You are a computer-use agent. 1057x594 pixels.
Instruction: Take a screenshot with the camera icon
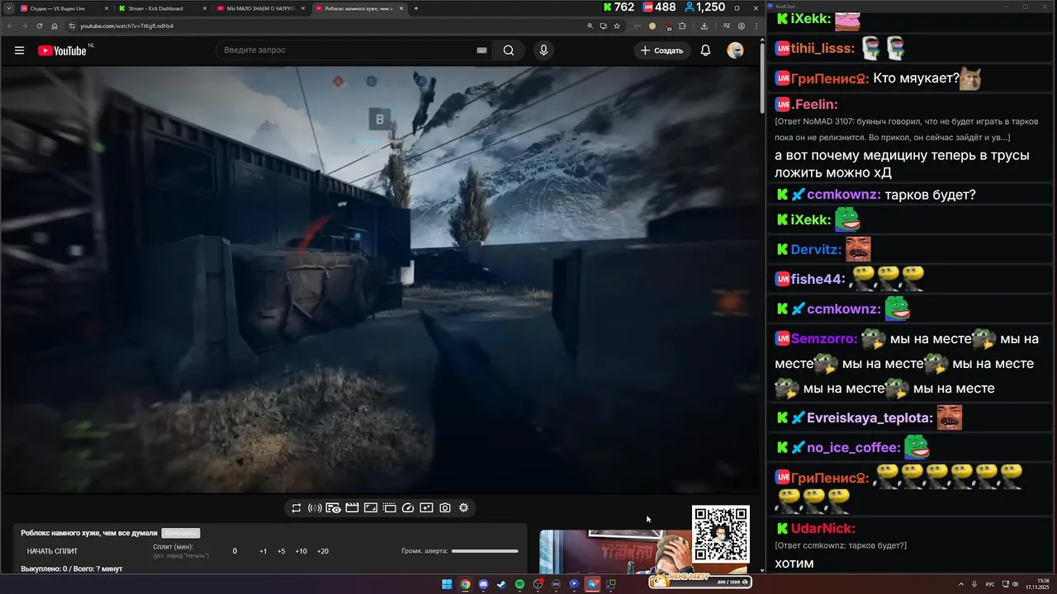click(x=445, y=508)
